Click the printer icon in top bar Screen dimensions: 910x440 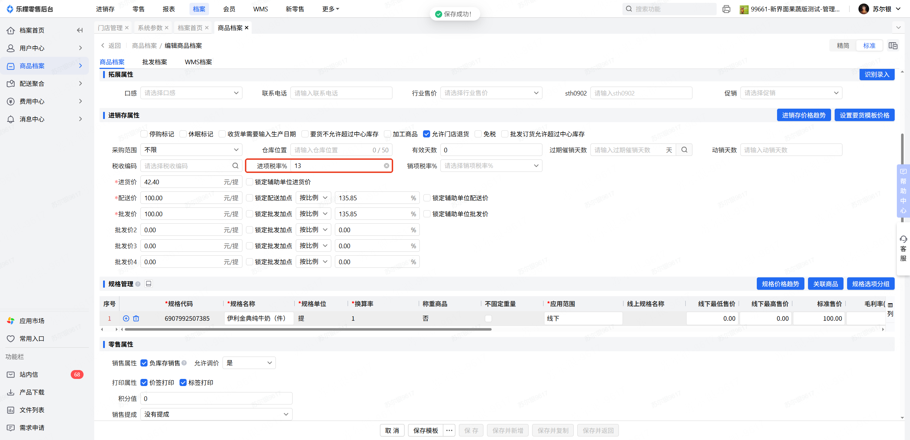pyautogui.click(x=726, y=9)
